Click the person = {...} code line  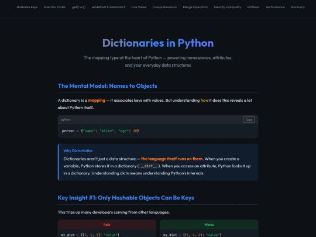coord(101,131)
